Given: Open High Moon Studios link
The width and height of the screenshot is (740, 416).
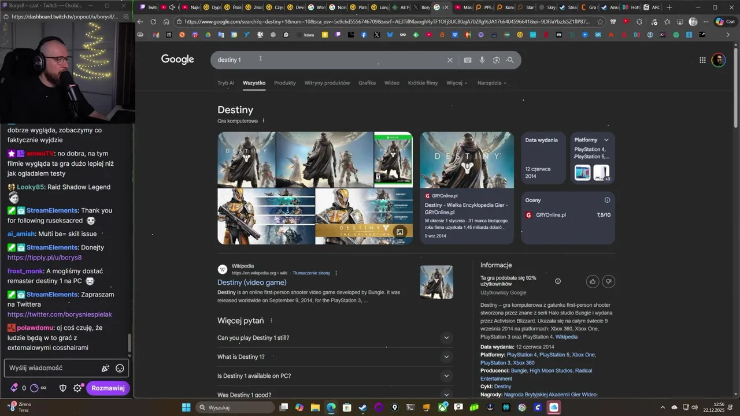Looking at the screenshot, I should 550,371.
